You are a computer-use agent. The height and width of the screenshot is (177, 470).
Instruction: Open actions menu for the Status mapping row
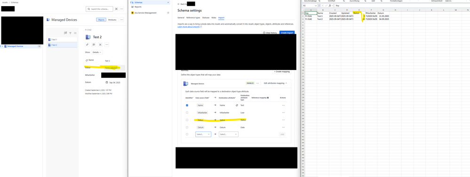click(x=283, y=120)
